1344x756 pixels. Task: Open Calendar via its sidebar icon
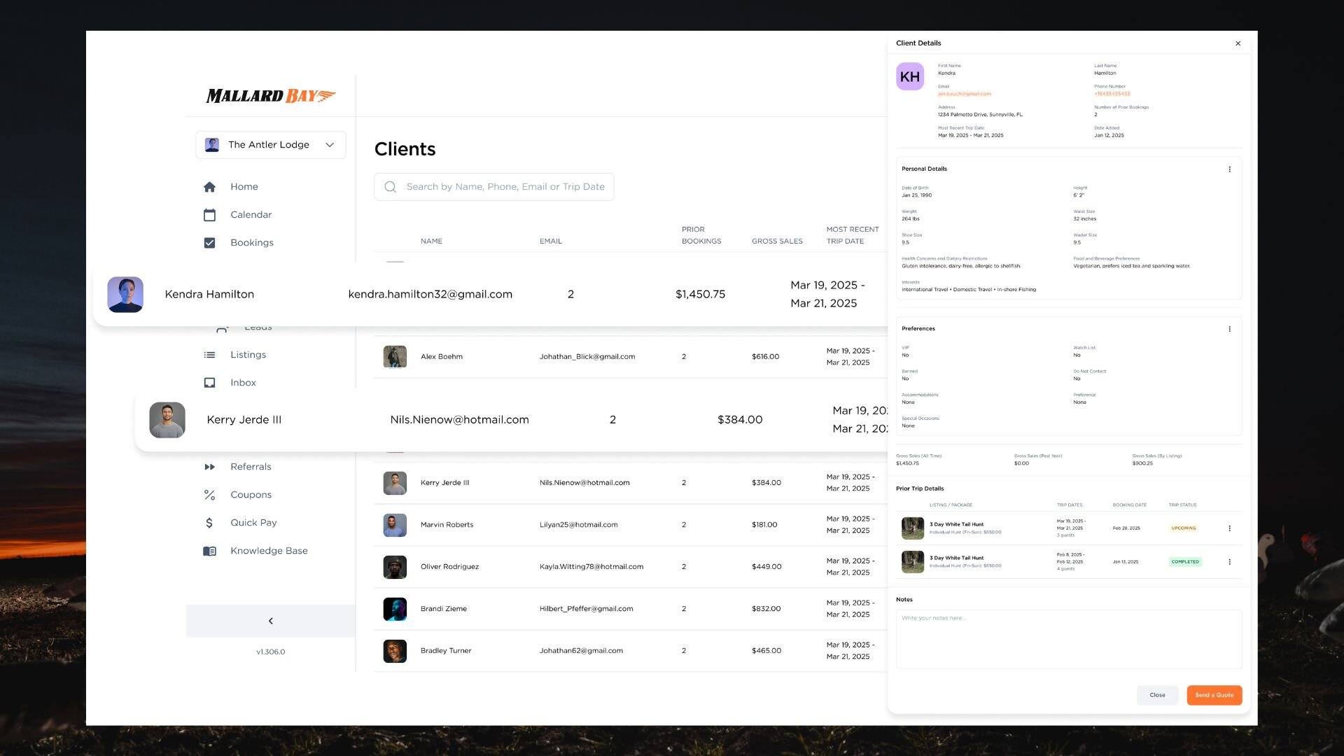point(209,215)
